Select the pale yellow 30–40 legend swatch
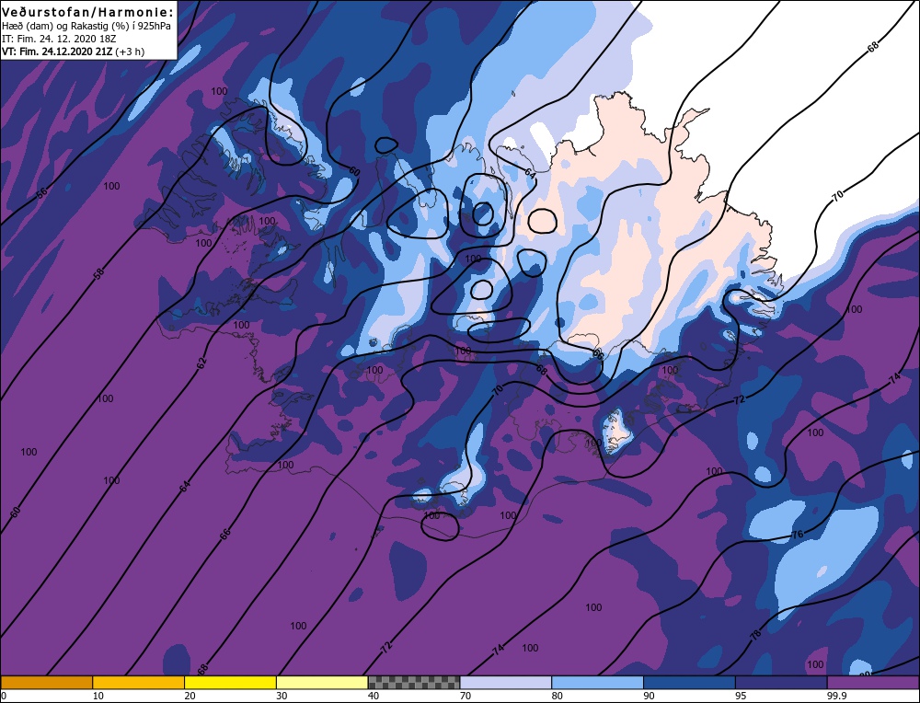 (x=322, y=682)
